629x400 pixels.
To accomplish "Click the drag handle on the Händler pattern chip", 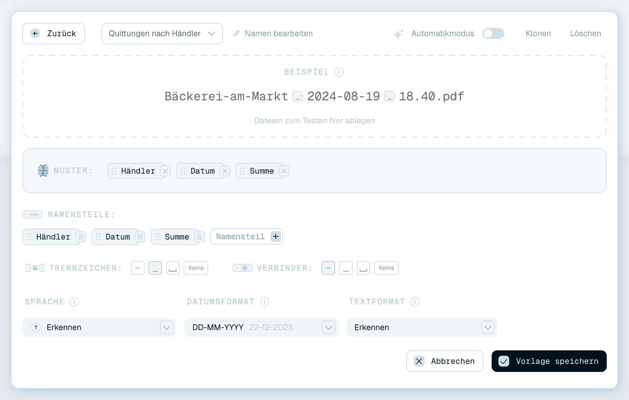I will coord(114,171).
